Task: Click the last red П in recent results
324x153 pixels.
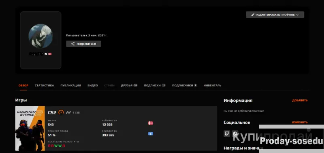Action: pos(64,146)
